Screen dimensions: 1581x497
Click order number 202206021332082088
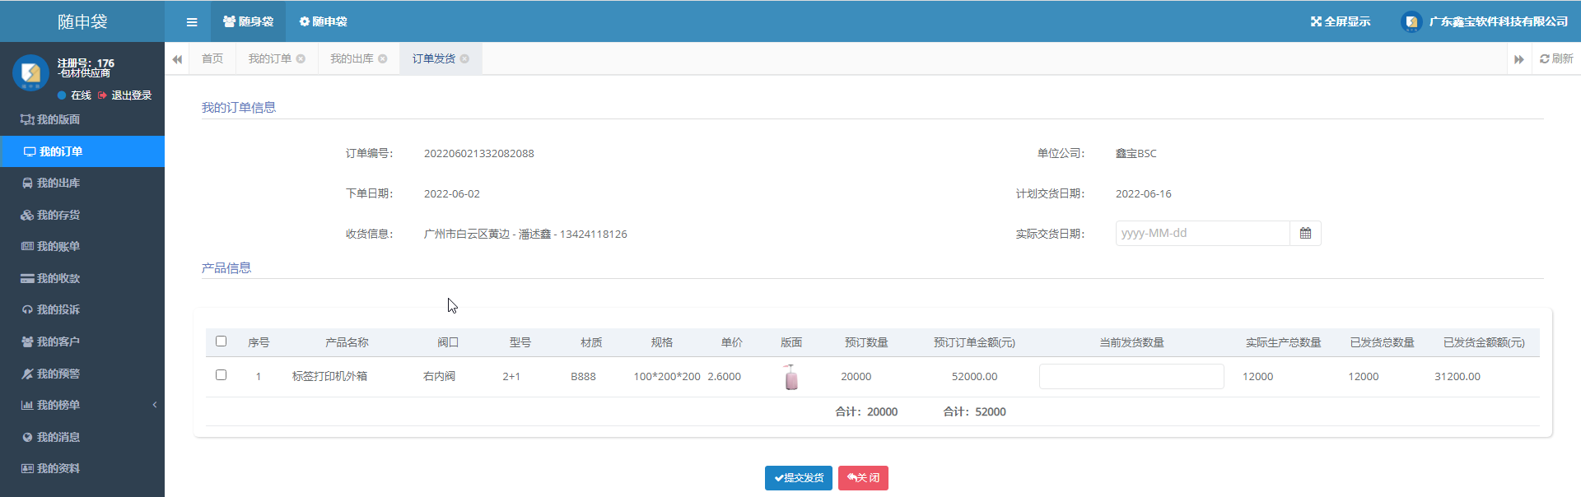(x=478, y=154)
